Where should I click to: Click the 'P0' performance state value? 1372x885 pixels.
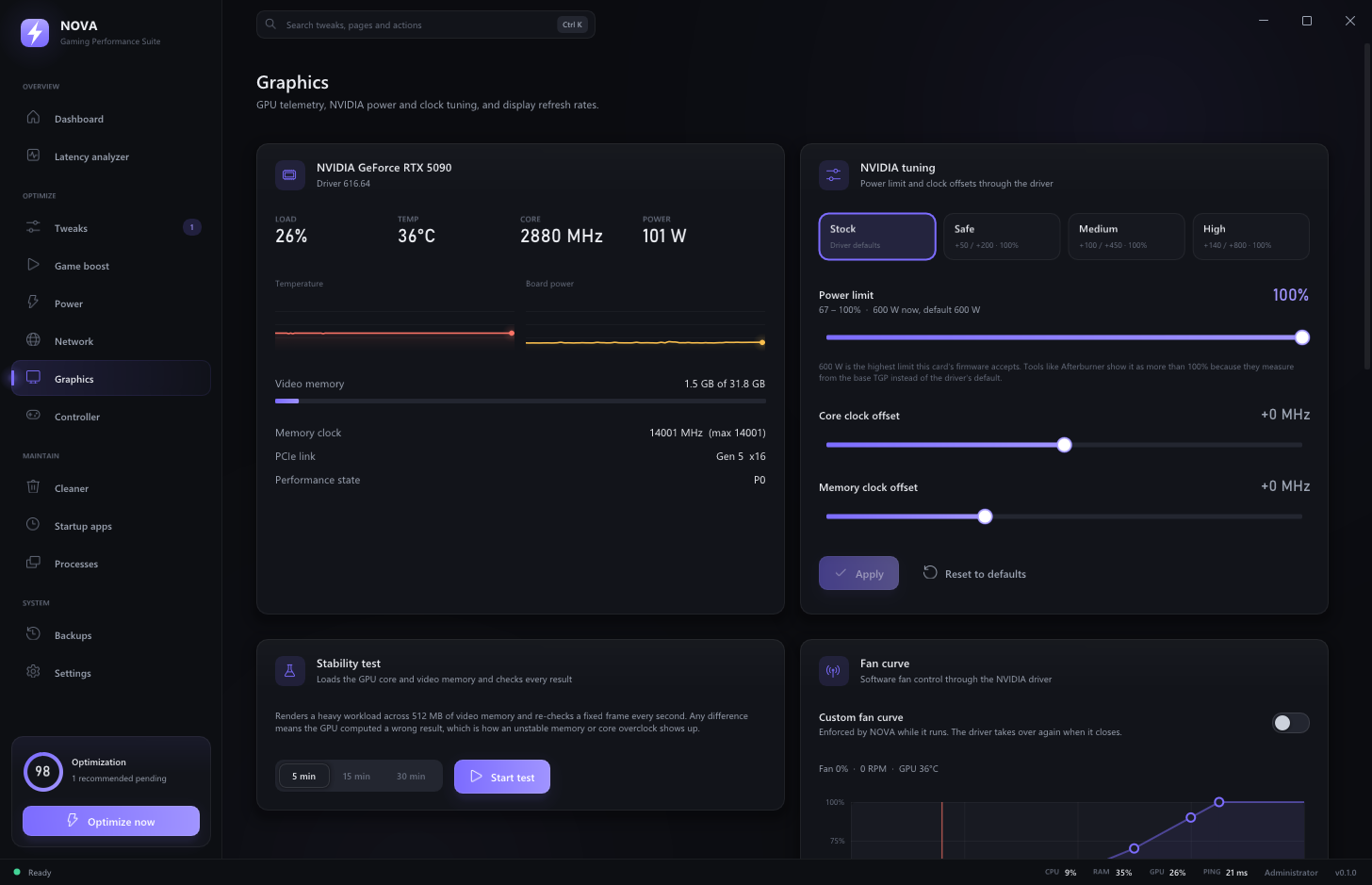point(759,480)
